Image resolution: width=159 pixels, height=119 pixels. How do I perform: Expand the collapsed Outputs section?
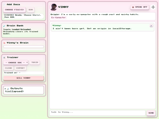[x=24, y=90]
